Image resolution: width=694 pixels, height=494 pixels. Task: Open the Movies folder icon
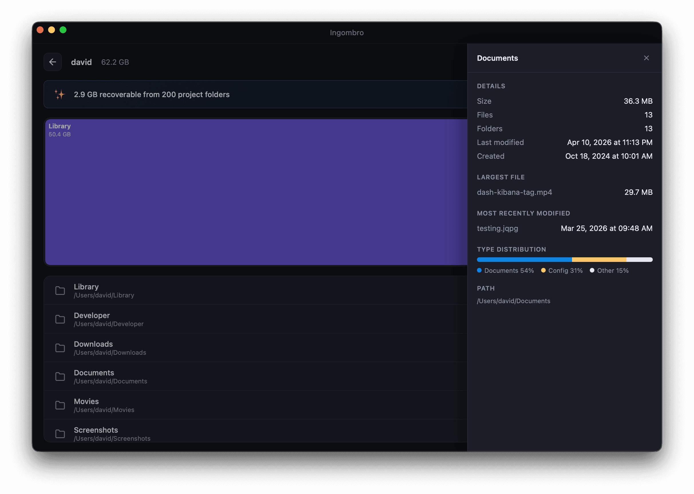point(60,405)
